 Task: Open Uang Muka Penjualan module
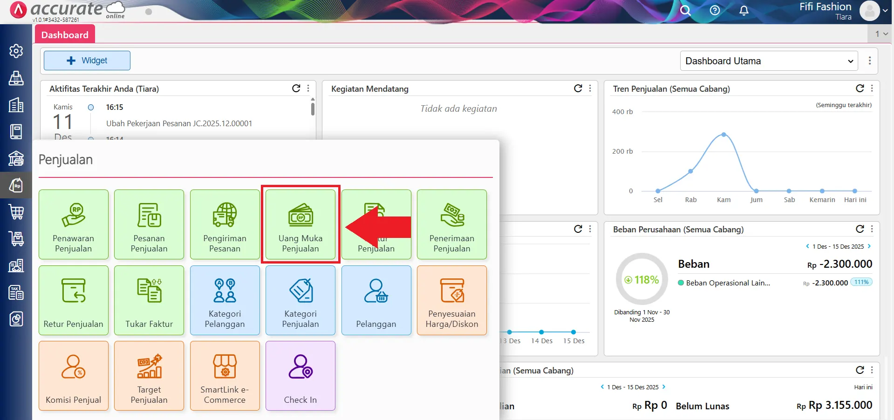pyautogui.click(x=300, y=224)
